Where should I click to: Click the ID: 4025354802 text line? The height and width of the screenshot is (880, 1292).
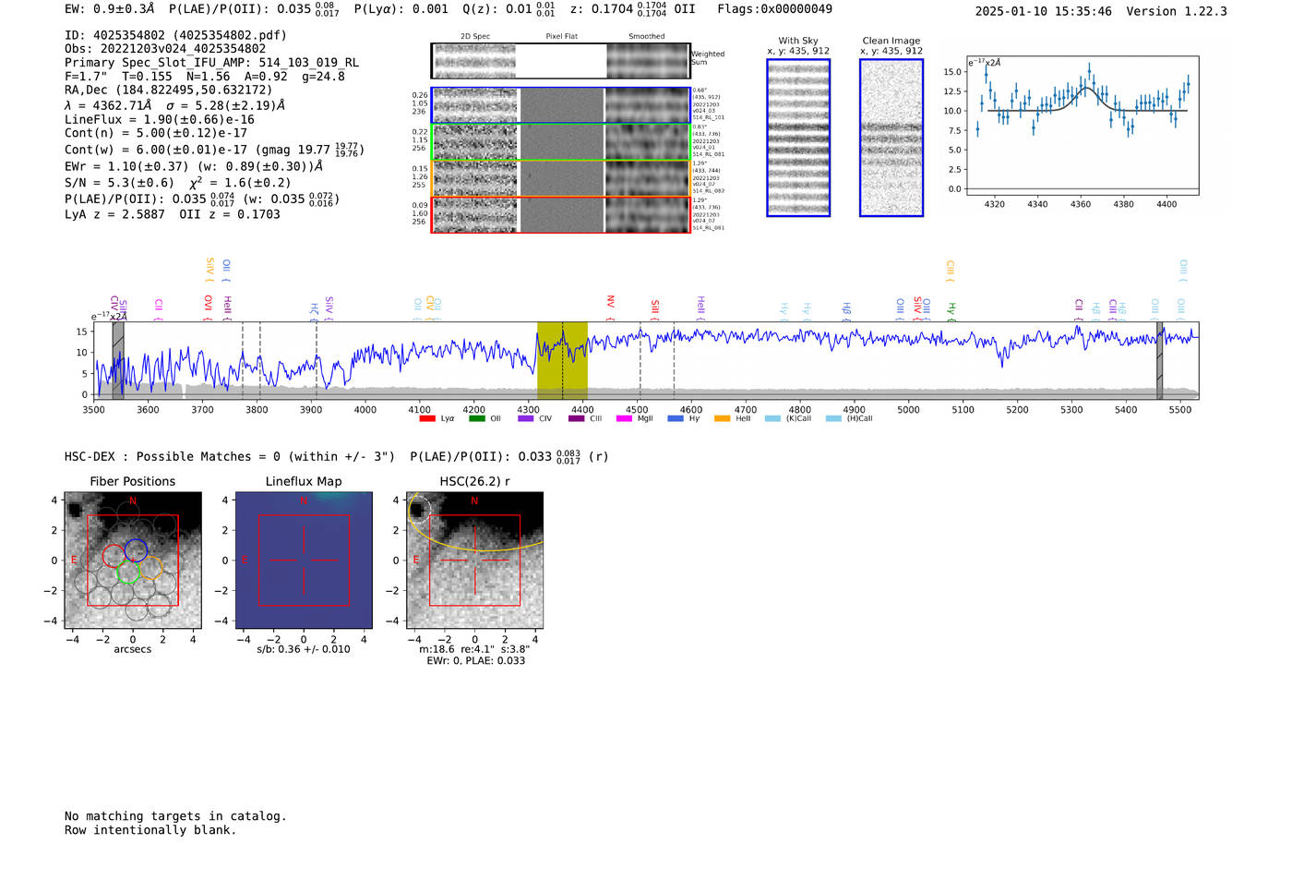[x=175, y=35]
